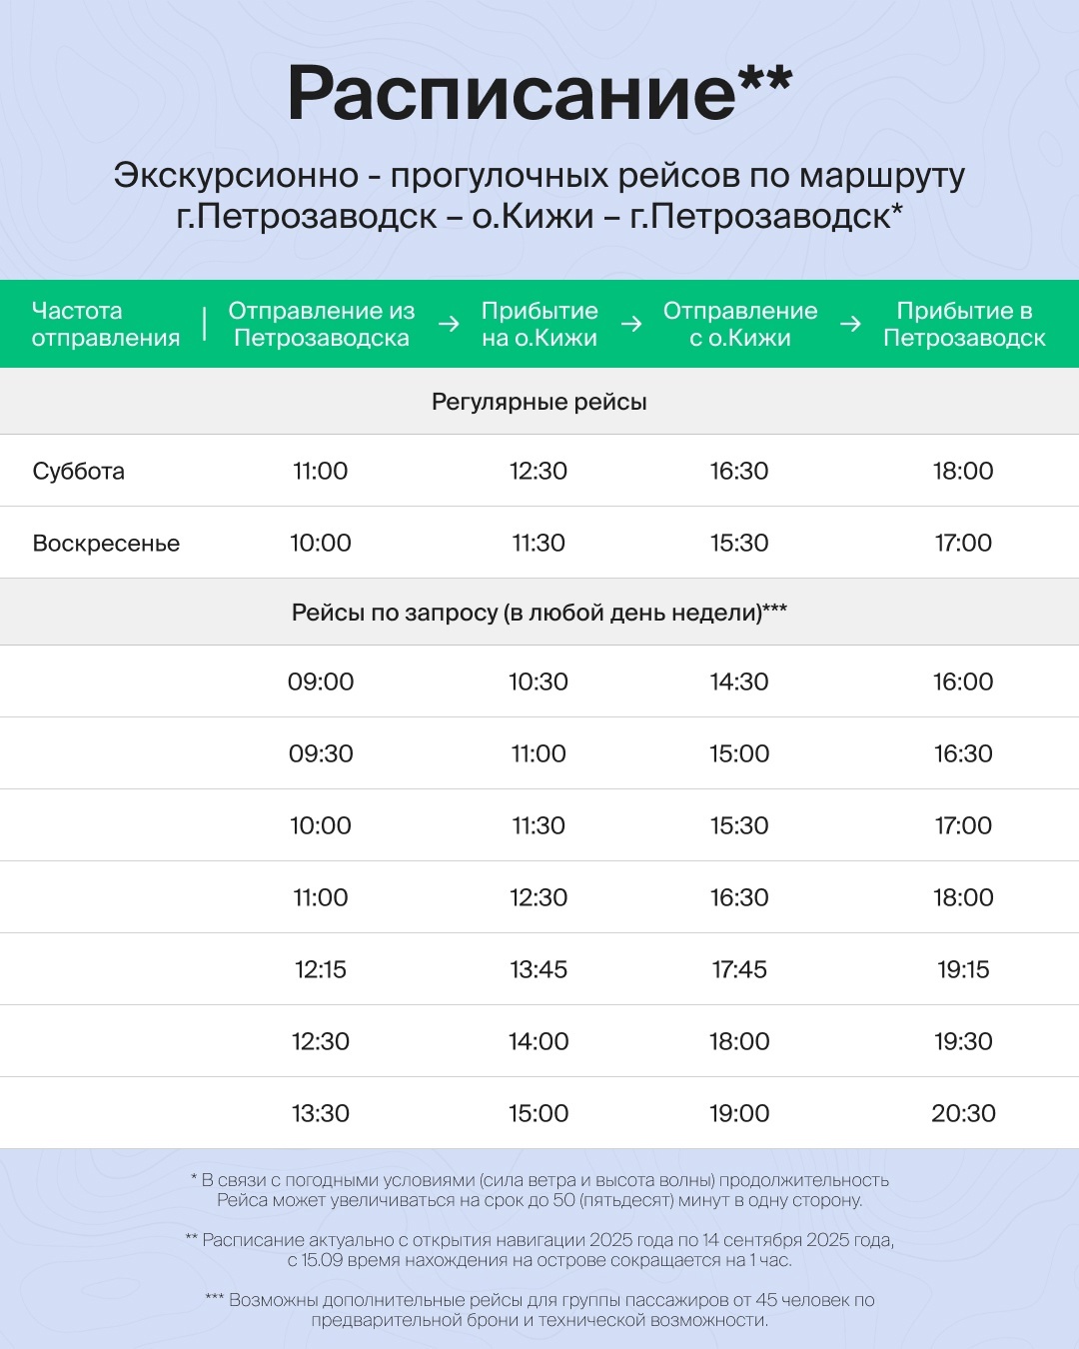The image size is (1079, 1349).
Task: Click the "Прибытие в Петрозаводск" header
Action: click(964, 324)
